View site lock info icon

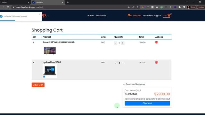(13, 7)
